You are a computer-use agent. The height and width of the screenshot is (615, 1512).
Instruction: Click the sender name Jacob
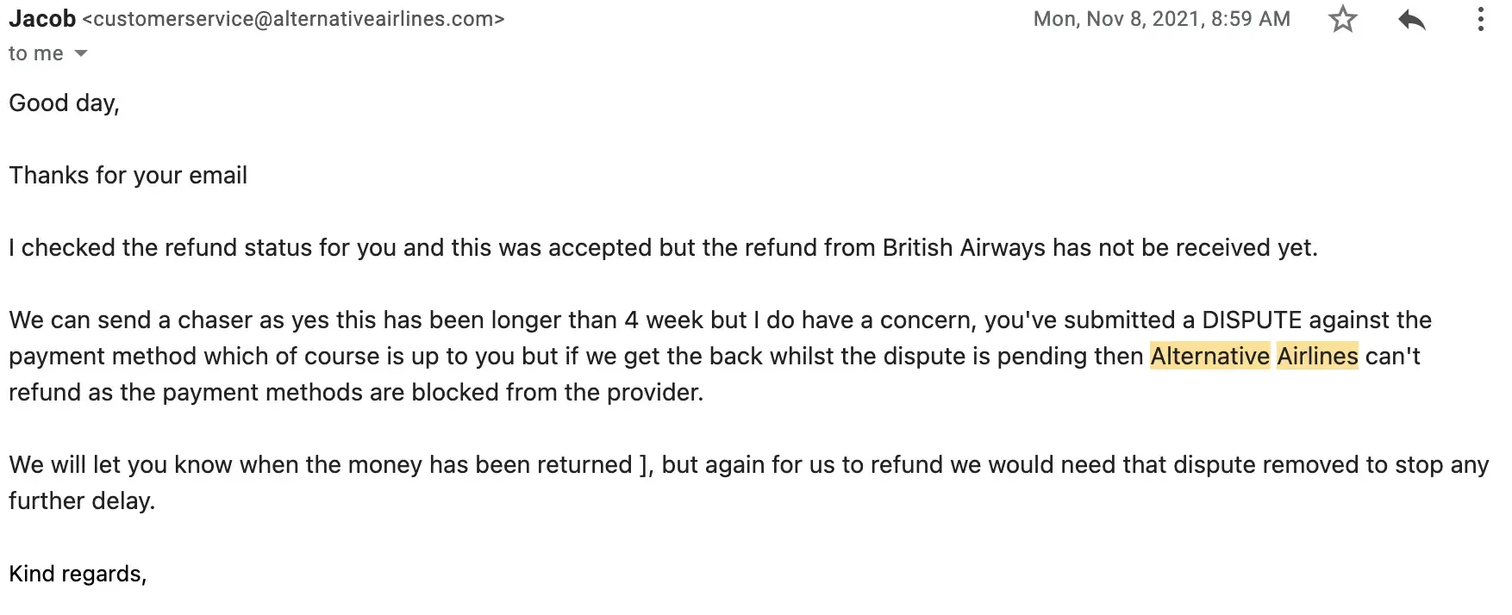(x=42, y=18)
